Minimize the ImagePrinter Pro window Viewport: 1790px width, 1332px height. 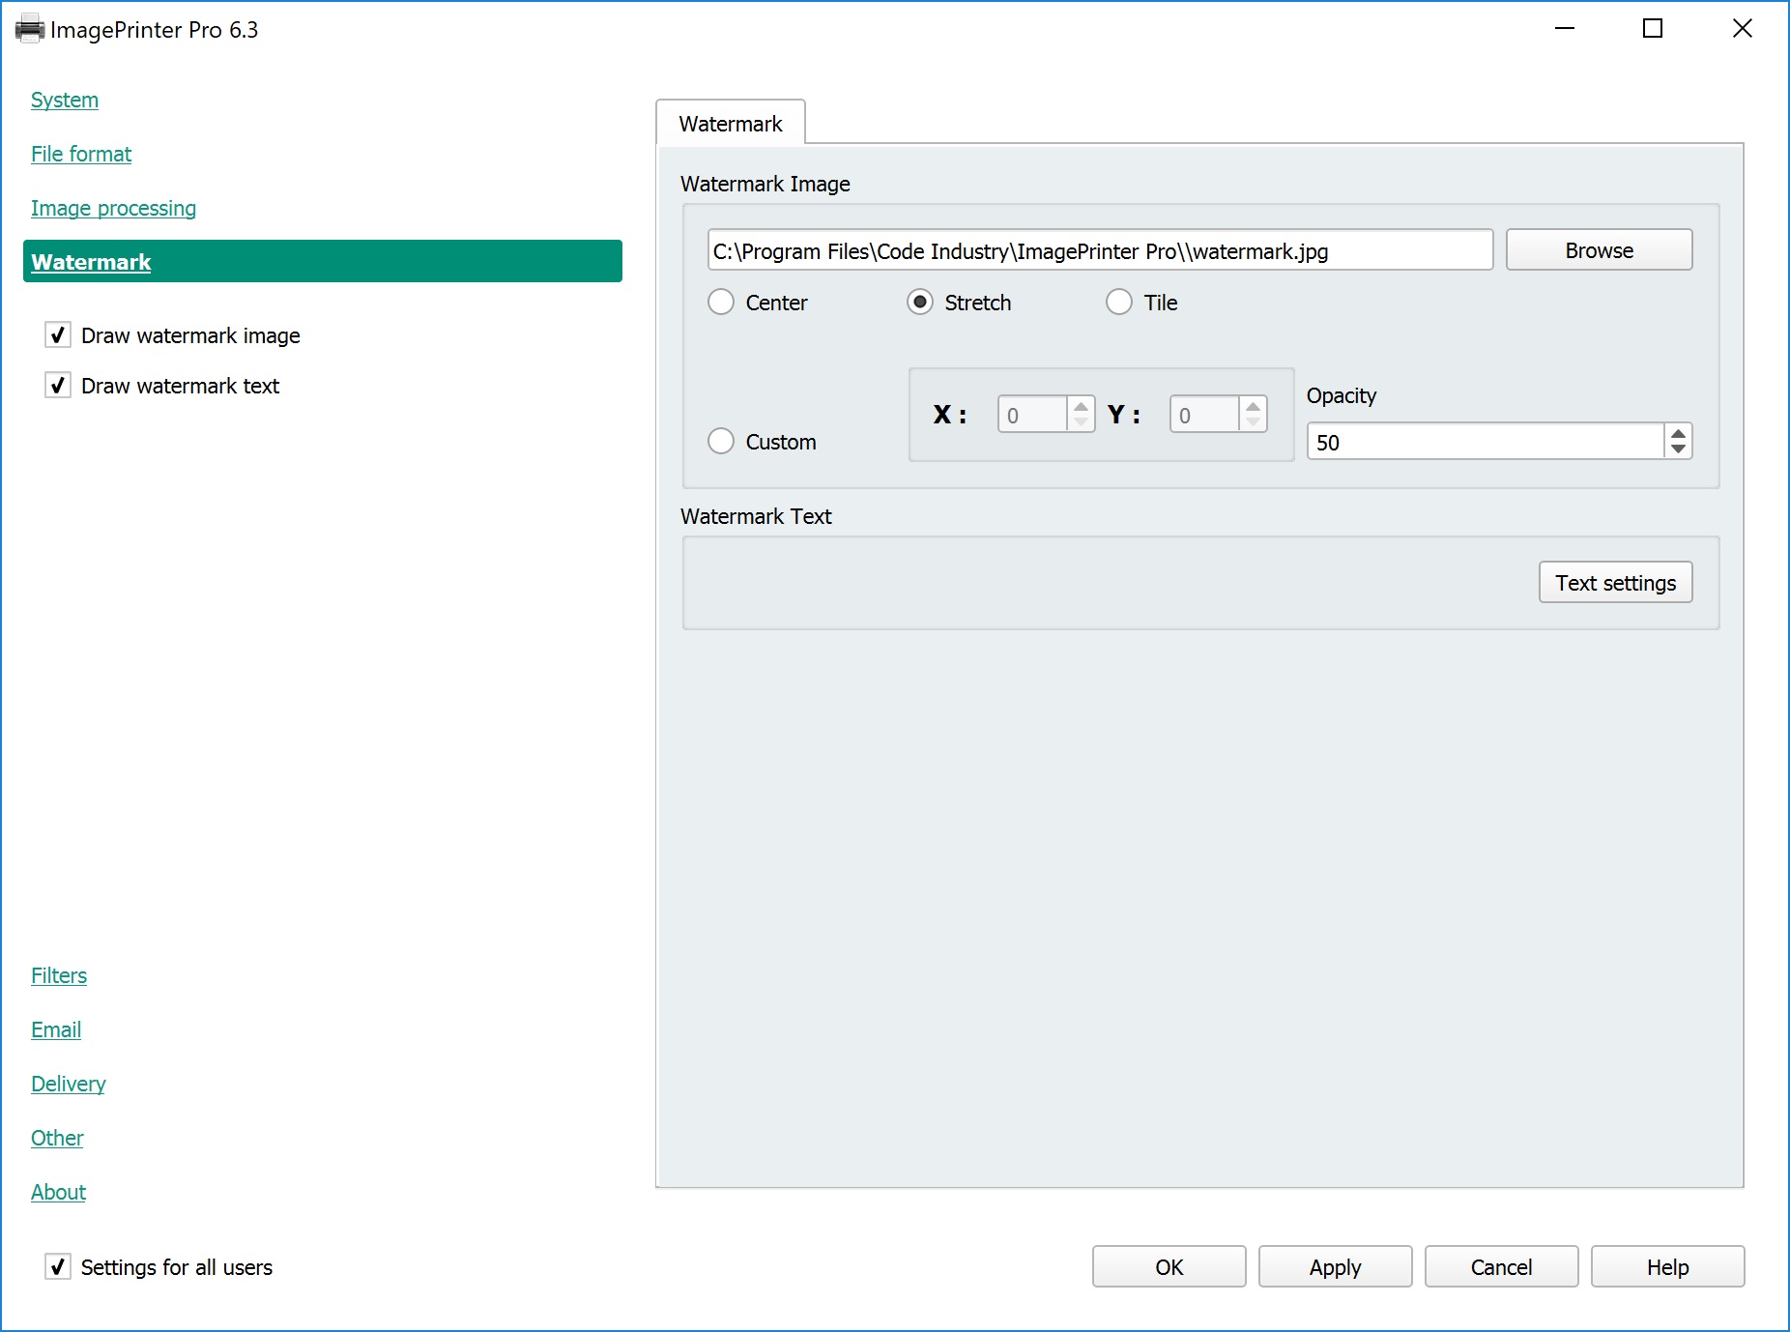(x=1565, y=29)
